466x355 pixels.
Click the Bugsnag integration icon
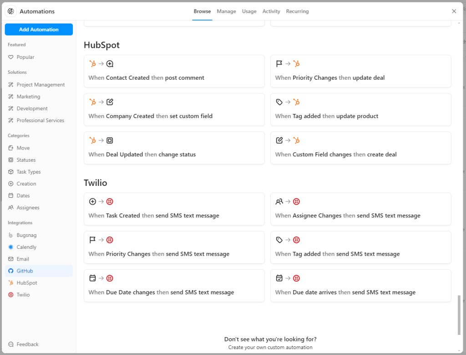(11, 235)
